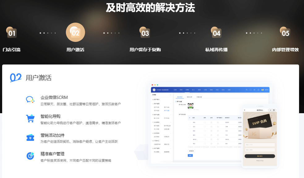304x178 pixels.
Task: Click the 智能化导购 shopping cart icon
Action: click(30, 118)
